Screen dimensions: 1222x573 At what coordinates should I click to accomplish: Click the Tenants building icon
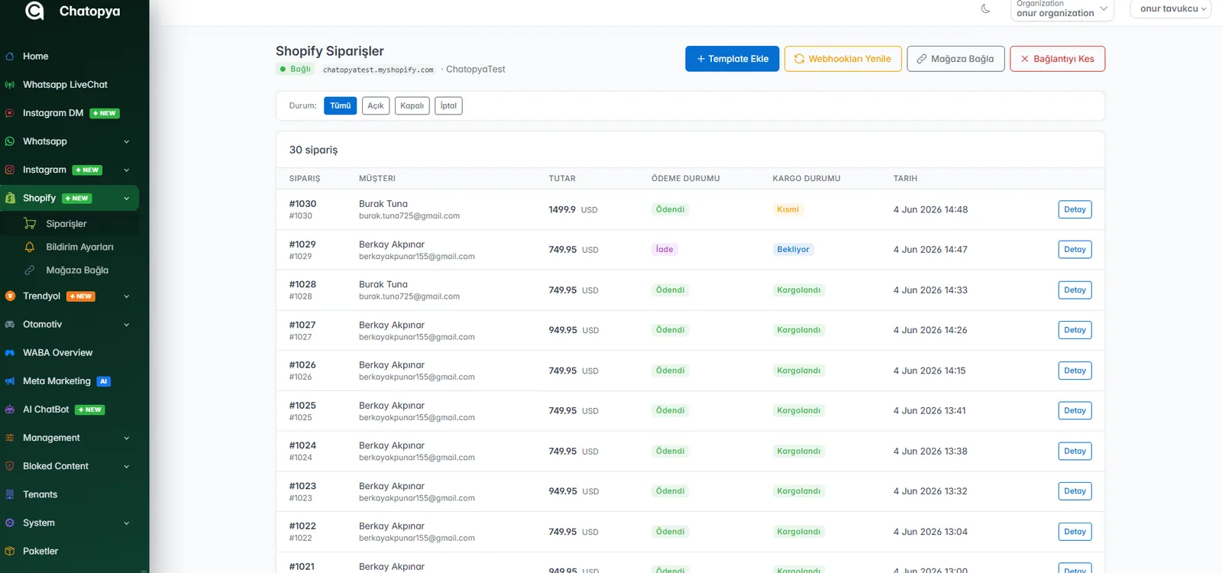(x=10, y=494)
